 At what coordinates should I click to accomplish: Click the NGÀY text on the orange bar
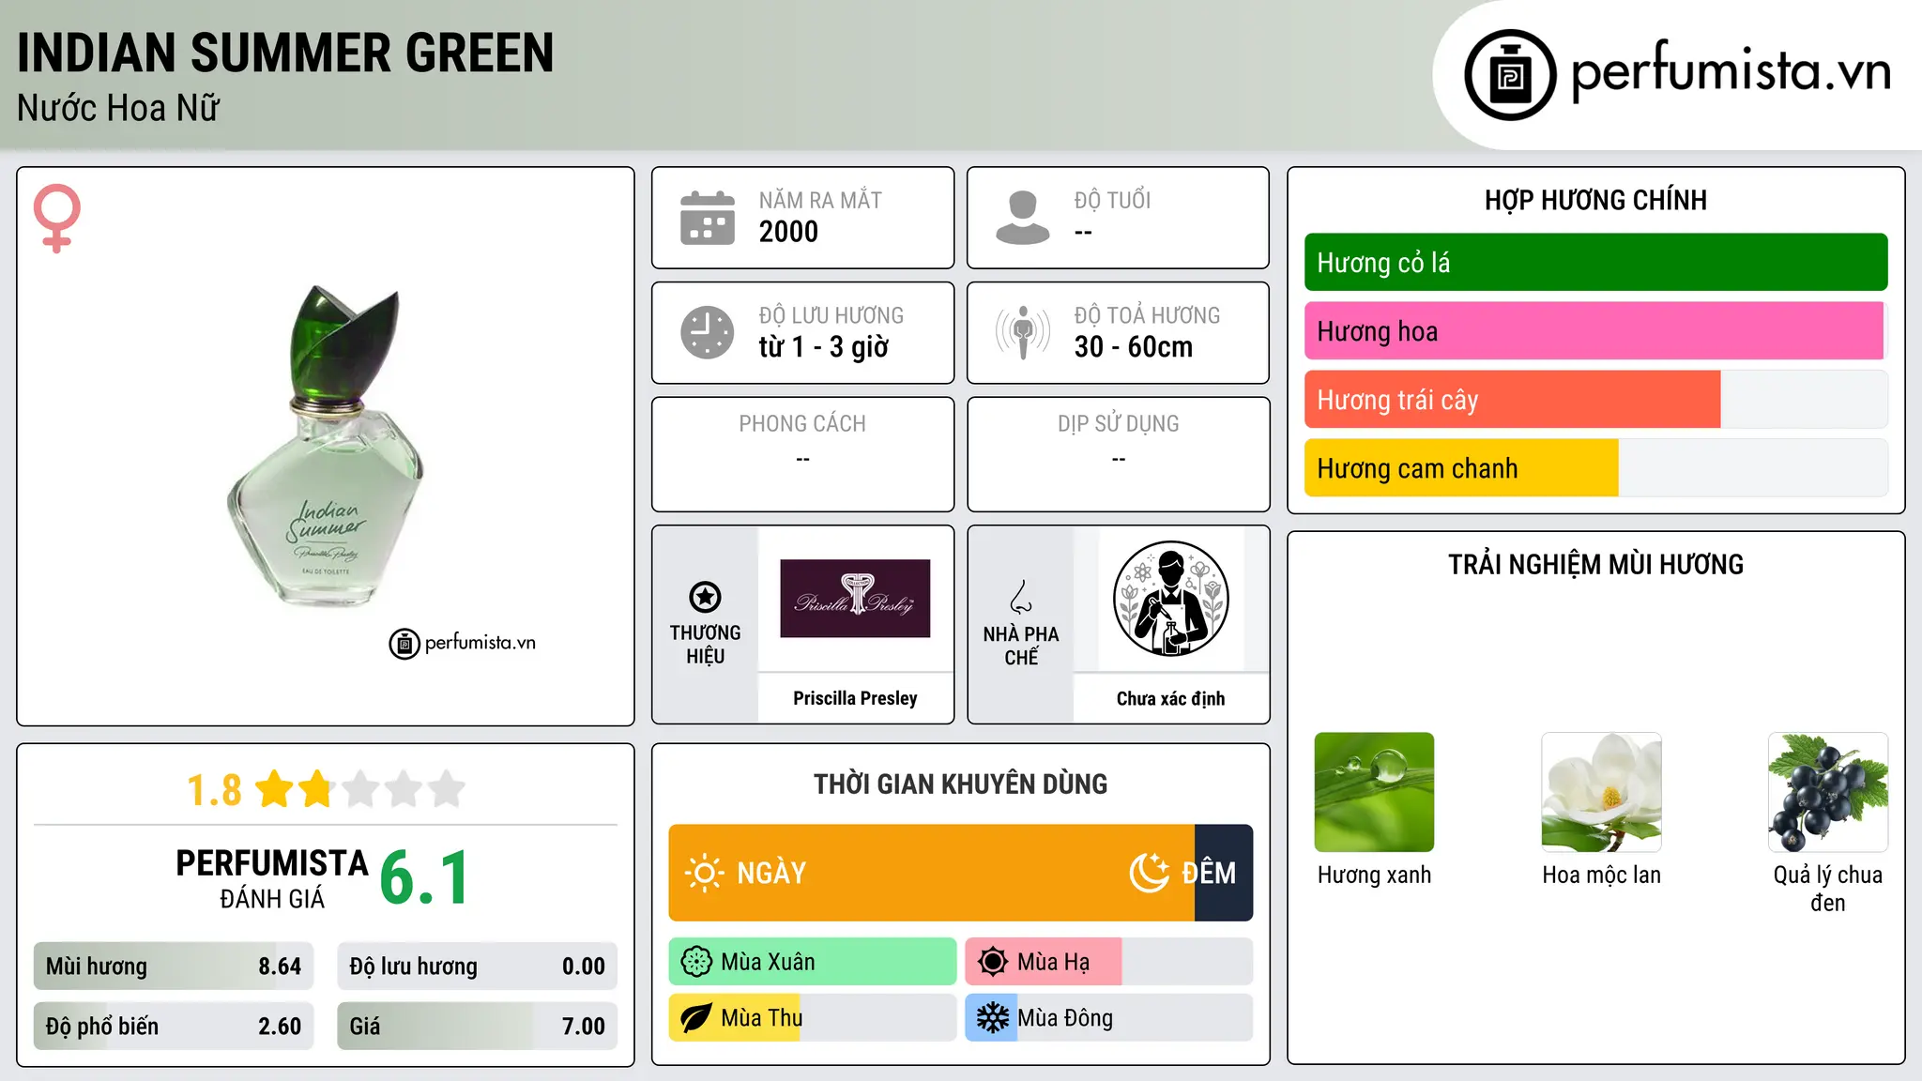pyautogui.click(x=771, y=874)
